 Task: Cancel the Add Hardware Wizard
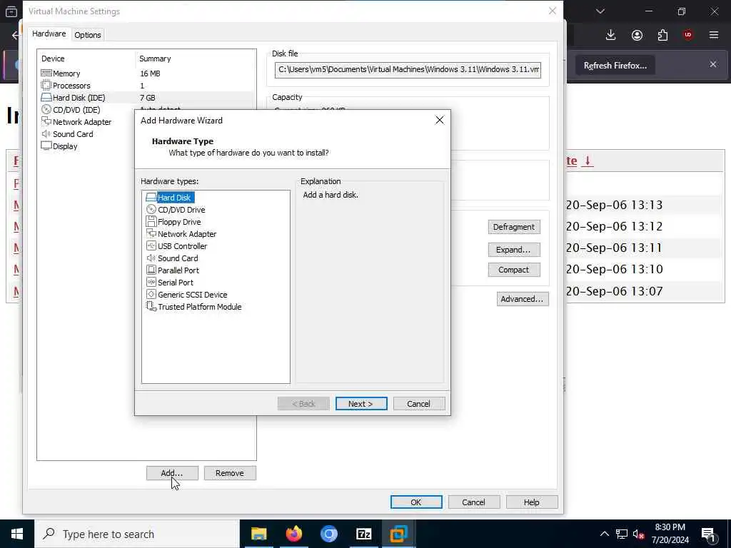(x=418, y=404)
